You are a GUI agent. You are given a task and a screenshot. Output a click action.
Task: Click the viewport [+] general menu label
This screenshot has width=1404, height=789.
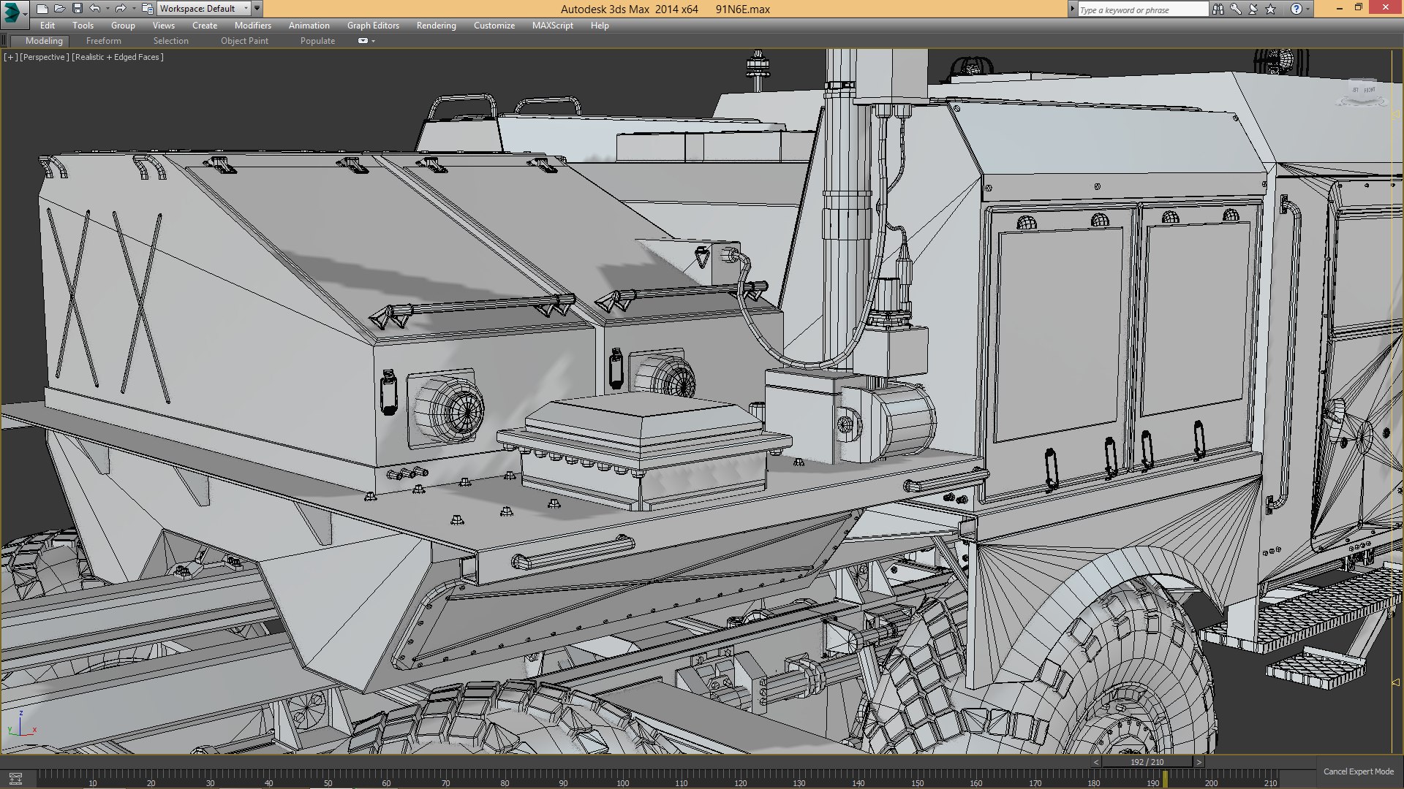click(x=10, y=57)
